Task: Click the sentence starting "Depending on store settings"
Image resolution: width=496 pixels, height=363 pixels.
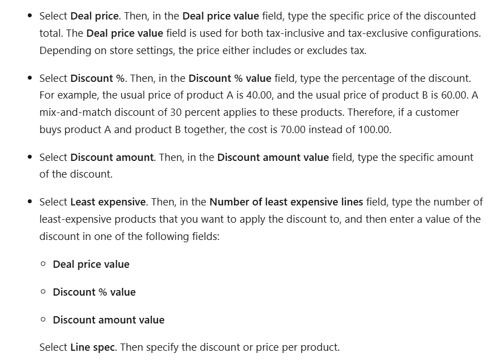Action: pyautogui.click(x=203, y=51)
